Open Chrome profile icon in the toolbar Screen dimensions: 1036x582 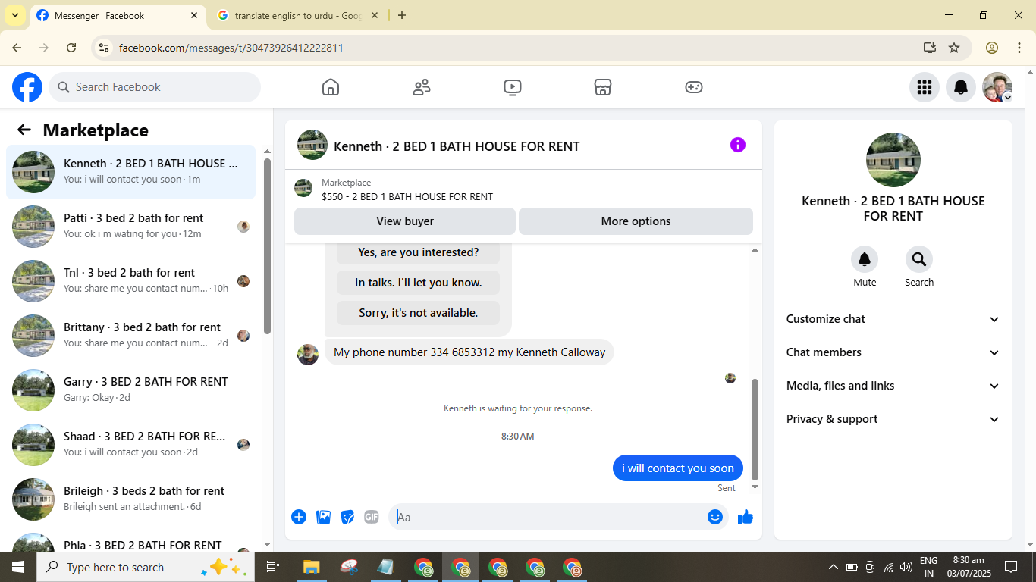pos(992,48)
